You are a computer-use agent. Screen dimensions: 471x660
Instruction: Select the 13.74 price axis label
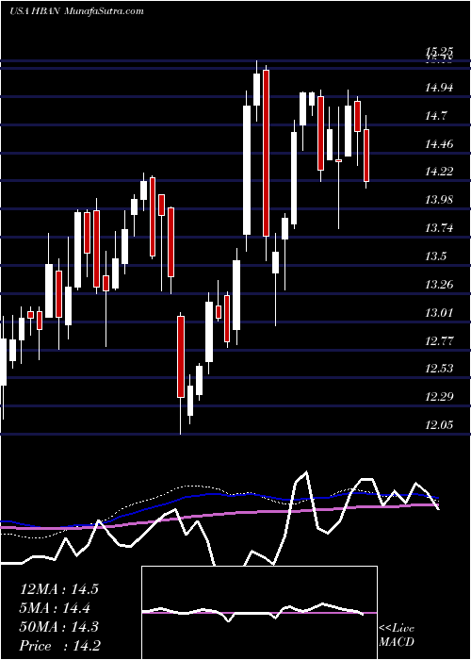pyautogui.click(x=440, y=228)
